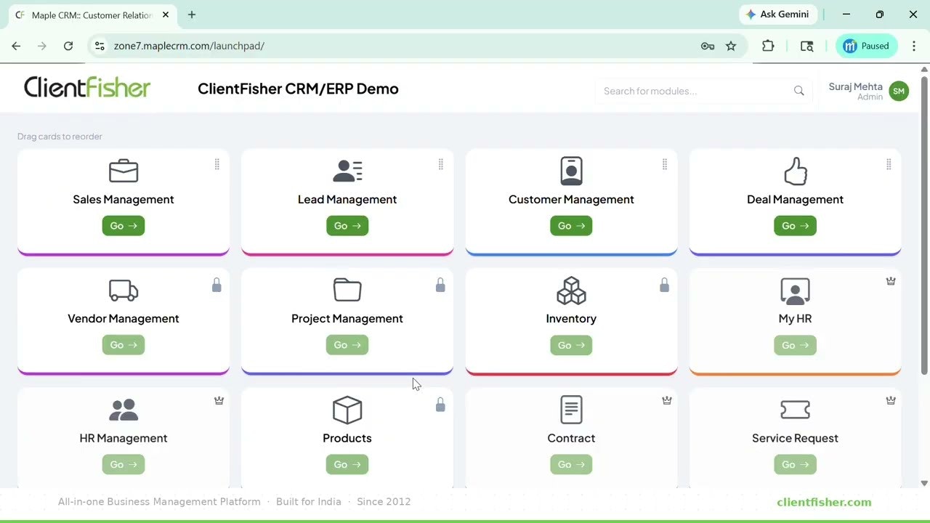Click the Service Request card title
Screen dimensions: 930x523
coord(795,438)
